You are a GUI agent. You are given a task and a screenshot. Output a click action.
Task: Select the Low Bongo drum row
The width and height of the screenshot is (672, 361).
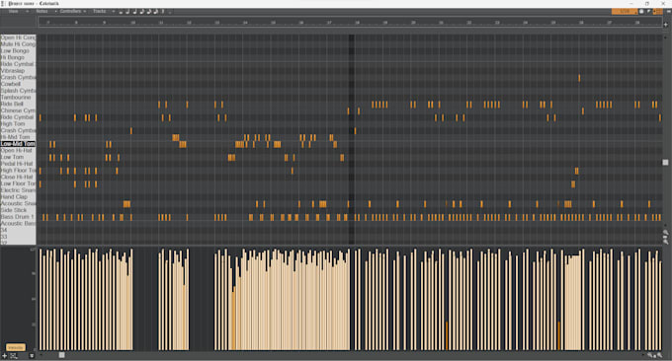point(18,51)
